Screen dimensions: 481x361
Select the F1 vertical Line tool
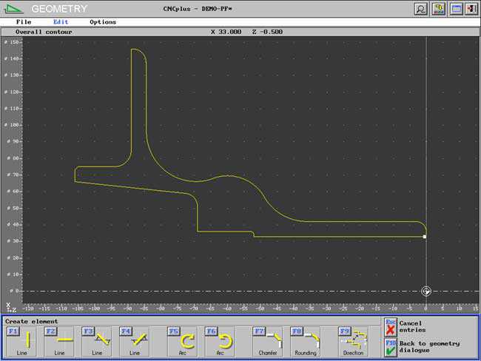21,341
